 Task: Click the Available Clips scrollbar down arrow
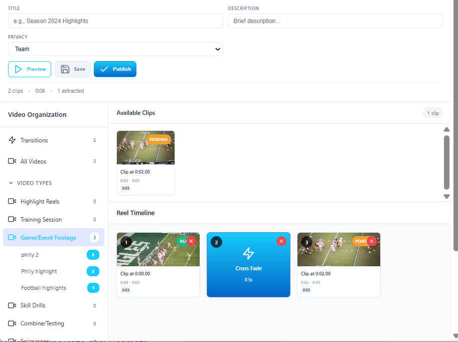point(446,197)
